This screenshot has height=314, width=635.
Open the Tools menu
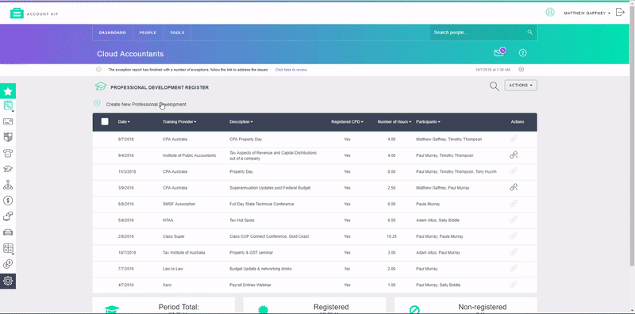(x=177, y=33)
